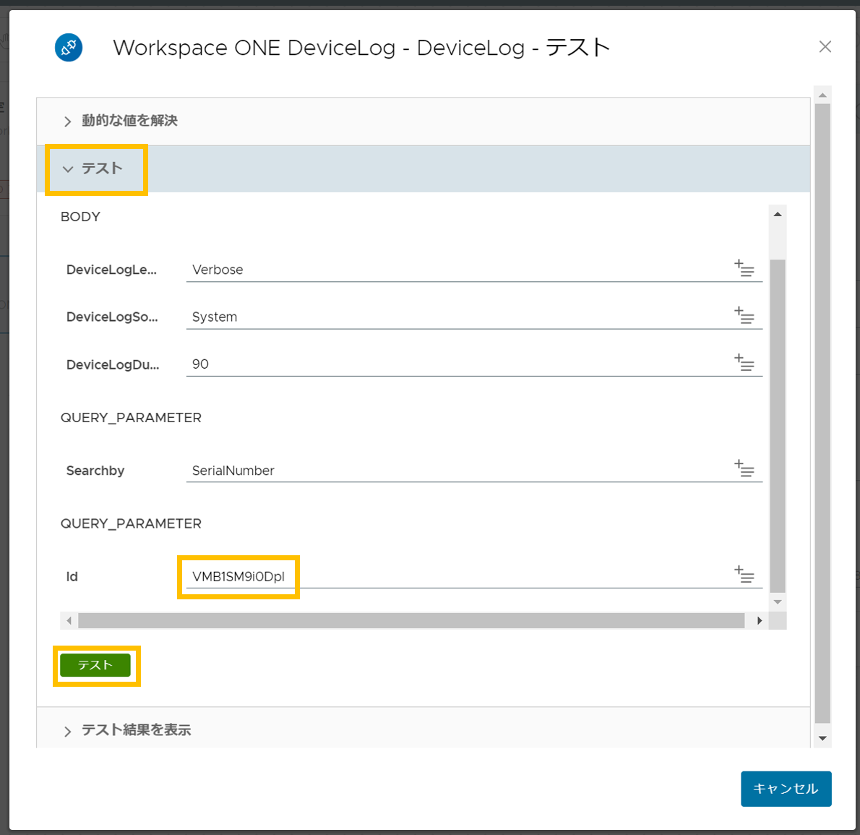Image resolution: width=860 pixels, height=835 pixels.
Task: Click the BODY section label
Action: click(x=81, y=217)
